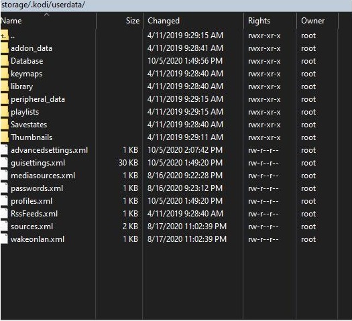The height and width of the screenshot is (321, 352).
Task: Click the 30 KB size of guisettings.xml
Action: 128,163
